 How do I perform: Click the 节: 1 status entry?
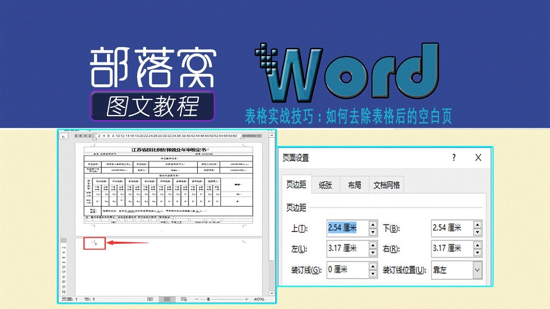pyautogui.click(x=89, y=299)
